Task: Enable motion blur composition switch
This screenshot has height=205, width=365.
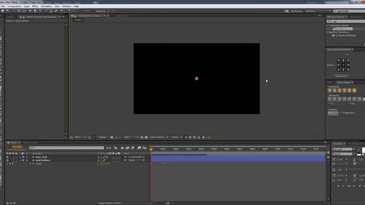Action: tap(133, 148)
